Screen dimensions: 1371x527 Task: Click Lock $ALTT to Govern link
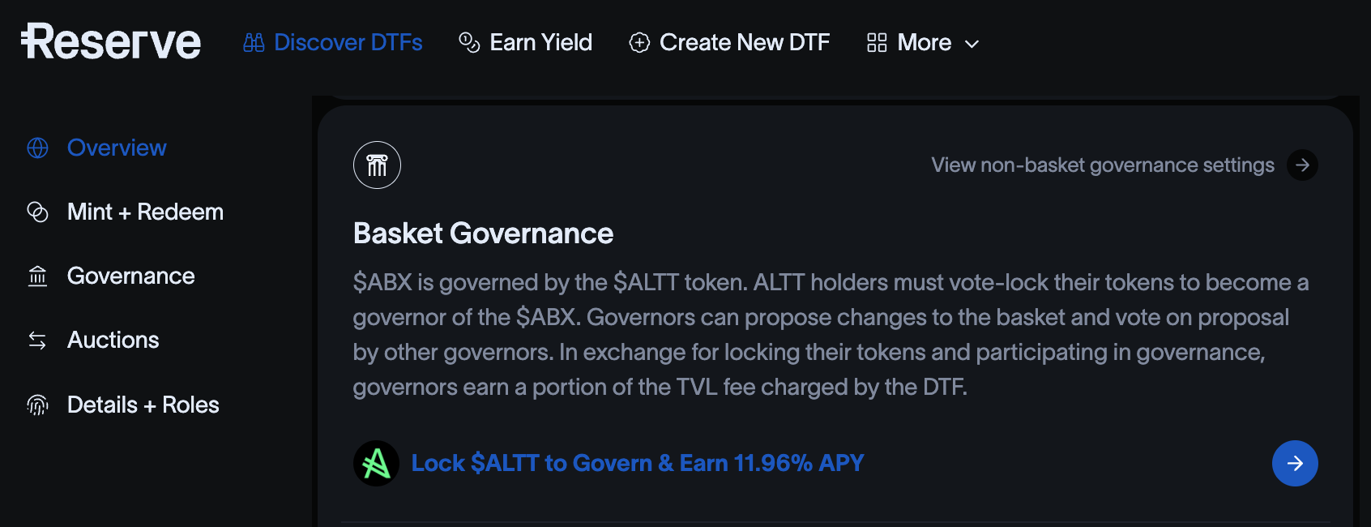638,463
